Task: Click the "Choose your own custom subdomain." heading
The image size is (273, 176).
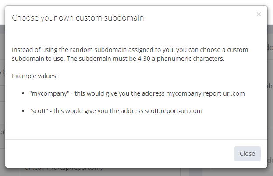Action: 79,18
